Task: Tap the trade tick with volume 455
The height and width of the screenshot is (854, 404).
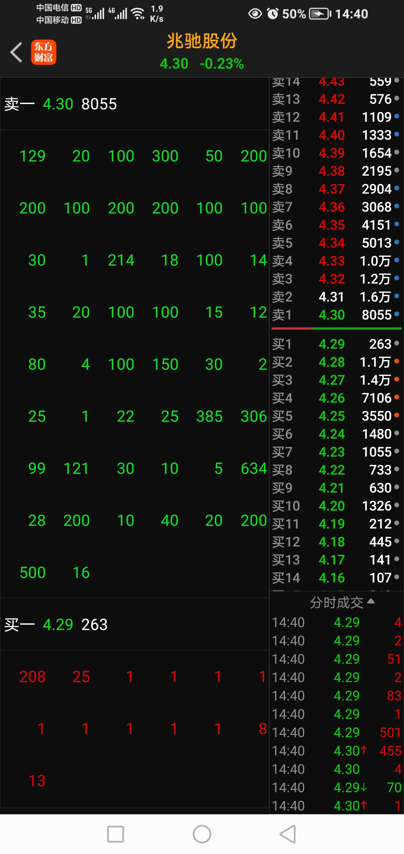Action: (x=336, y=751)
